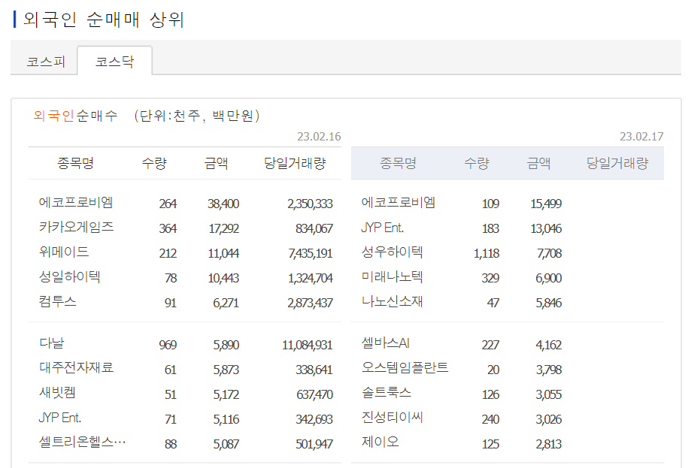The height and width of the screenshot is (468, 688).
Task: Open 에코프로비엠 in the 23.02.16 list
Action: click(x=76, y=203)
